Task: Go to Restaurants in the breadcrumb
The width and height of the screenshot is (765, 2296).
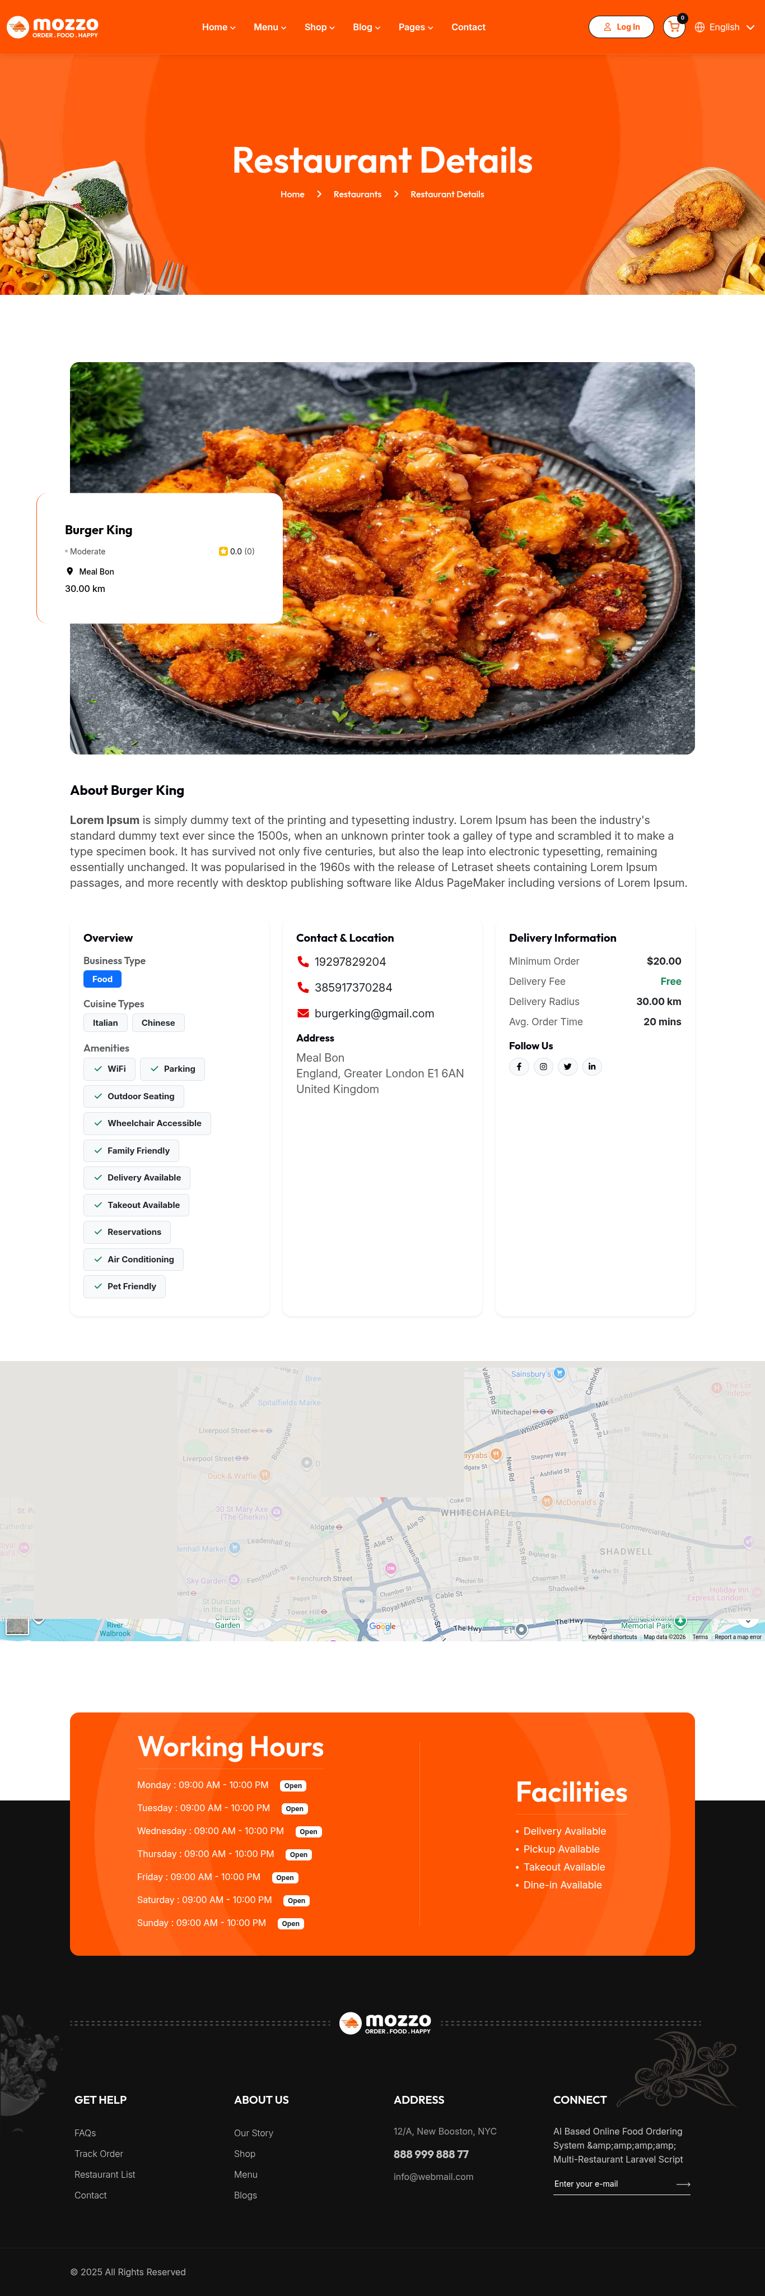Action: coord(357,195)
